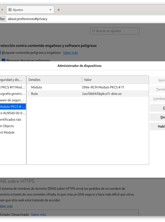Click the Descargar button beginning with De
This screenshot has height=222, width=165.
[158, 117]
